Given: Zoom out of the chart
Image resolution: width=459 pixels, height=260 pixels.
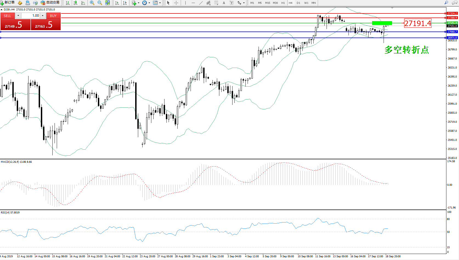Looking at the screenshot, I should click(x=100, y=3).
